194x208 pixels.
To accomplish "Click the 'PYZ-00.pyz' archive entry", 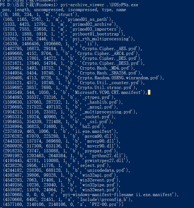I will tap(64, 204).
